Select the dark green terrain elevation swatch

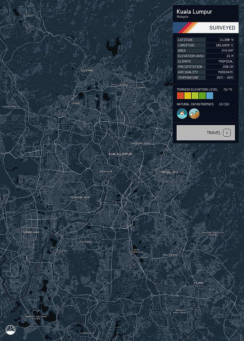pyautogui.click(x=202, y=96)
